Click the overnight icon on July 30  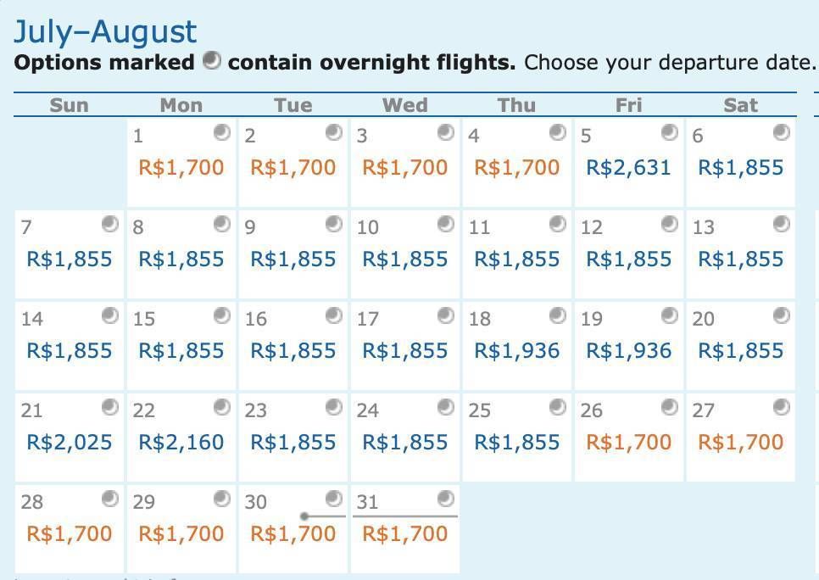334,499
